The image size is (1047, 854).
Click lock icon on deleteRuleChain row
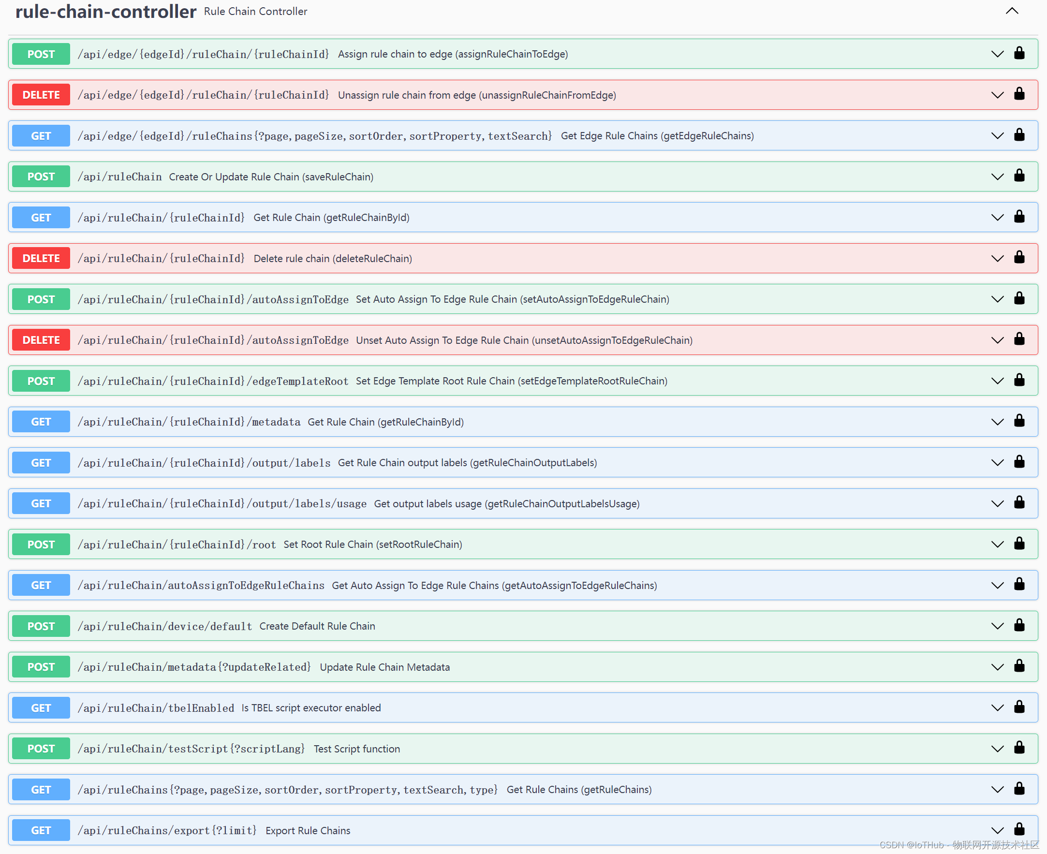pos(1019,257)
